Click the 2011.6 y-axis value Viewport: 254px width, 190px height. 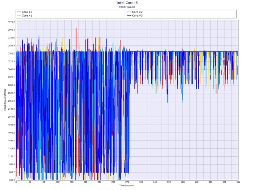pos(11,117)
